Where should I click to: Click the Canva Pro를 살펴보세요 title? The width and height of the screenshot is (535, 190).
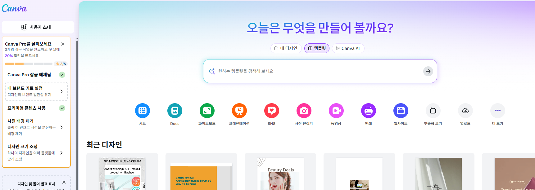tap(28, 44)
